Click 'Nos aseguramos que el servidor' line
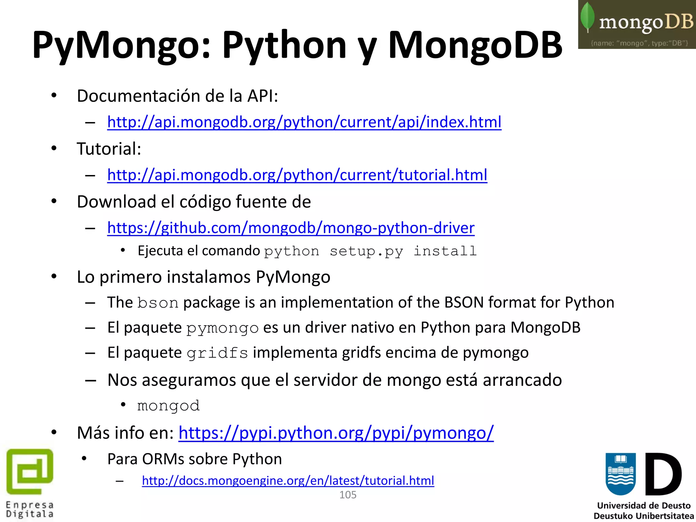696x522 pixels. [334, 380]
